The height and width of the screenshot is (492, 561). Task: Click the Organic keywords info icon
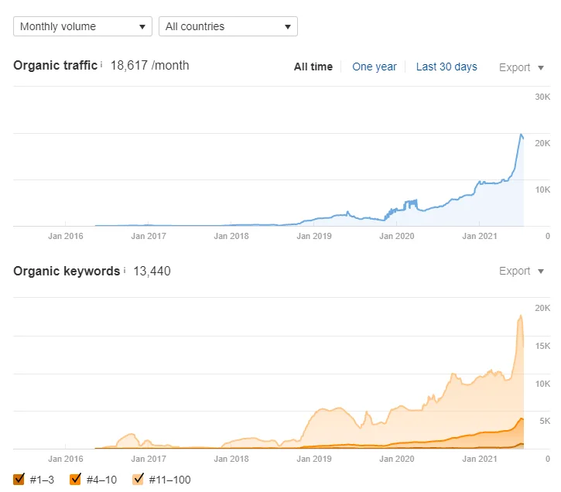pos(125,270)
